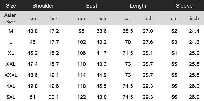Click the Bust column header
204x101 pixels.
click(x=92, y=6)
